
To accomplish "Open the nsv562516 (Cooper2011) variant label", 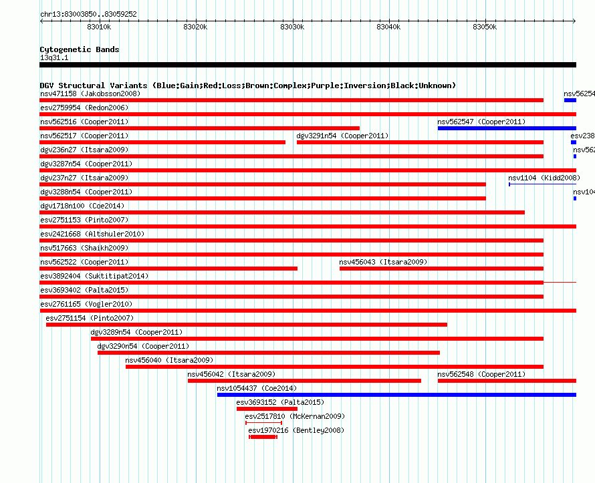I will [x=84, y=122].
